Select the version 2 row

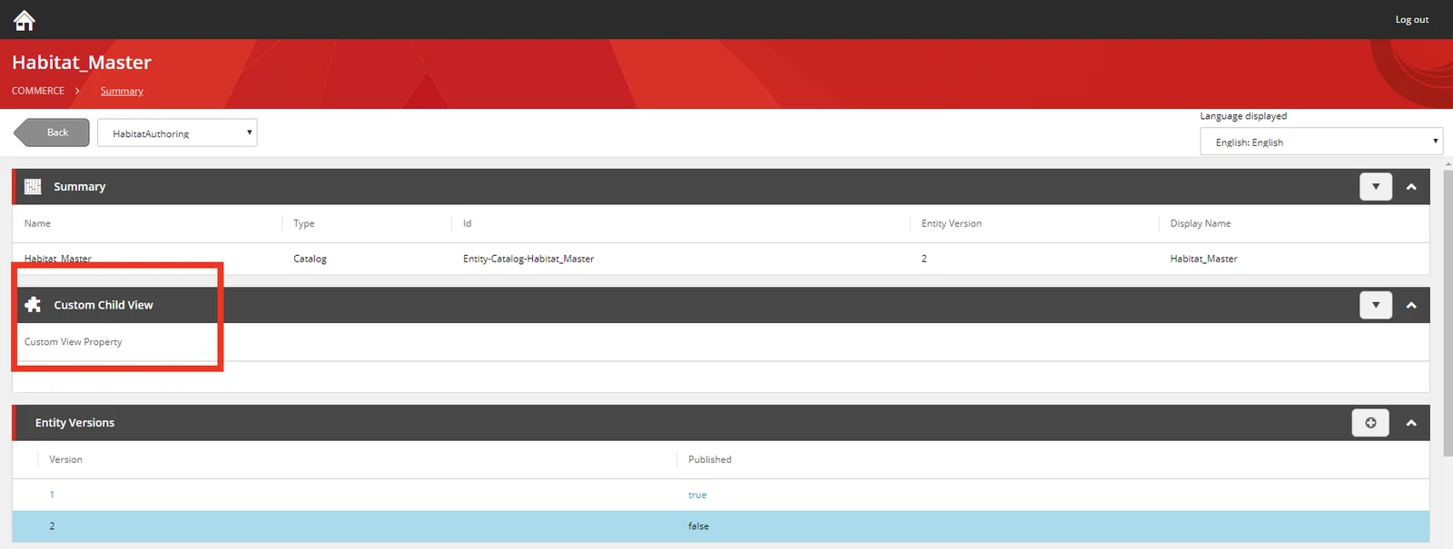[x=721, y=526]
